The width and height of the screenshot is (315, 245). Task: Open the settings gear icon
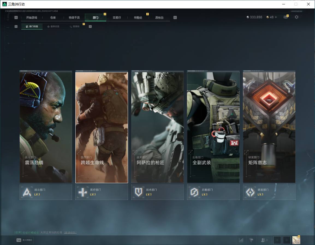point(296,17)
